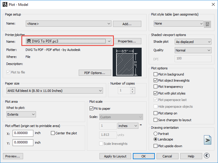Click the Help button
This screenshot has height=163, width=218.
[191, 156]
